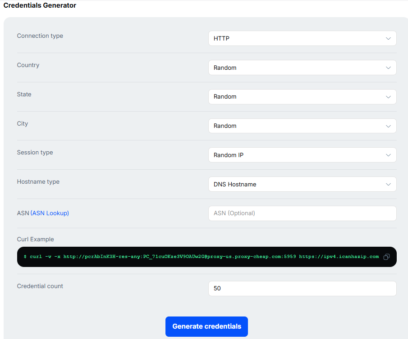This screenshot has height=339, width=408.
Task: Click the copy icon beside the curl example
Action: pos(386,257)
